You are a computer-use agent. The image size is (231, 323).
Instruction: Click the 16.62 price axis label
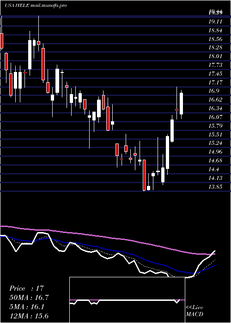pos(215,100)
